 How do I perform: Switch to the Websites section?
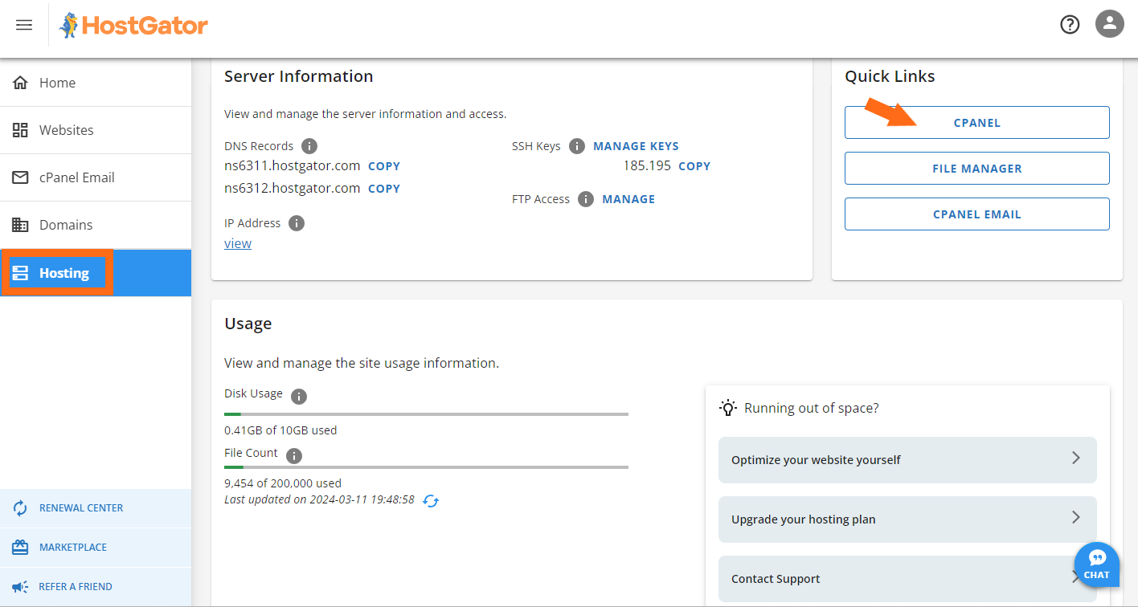coord(66,129)
